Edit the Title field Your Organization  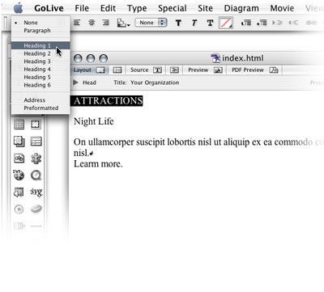[x=155, y=83]
